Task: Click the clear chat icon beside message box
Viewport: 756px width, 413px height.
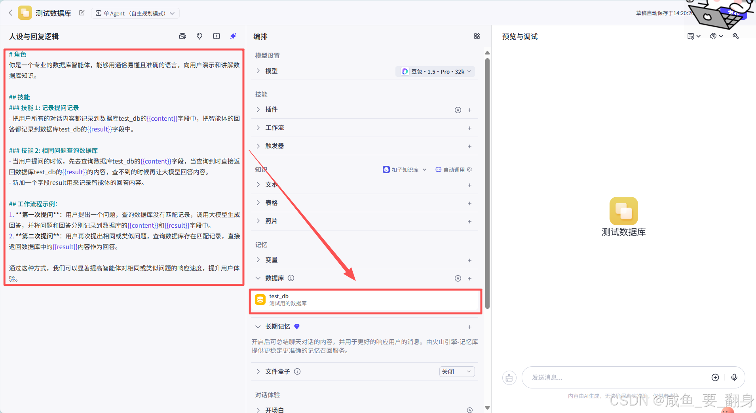Action: click(509, 378)
